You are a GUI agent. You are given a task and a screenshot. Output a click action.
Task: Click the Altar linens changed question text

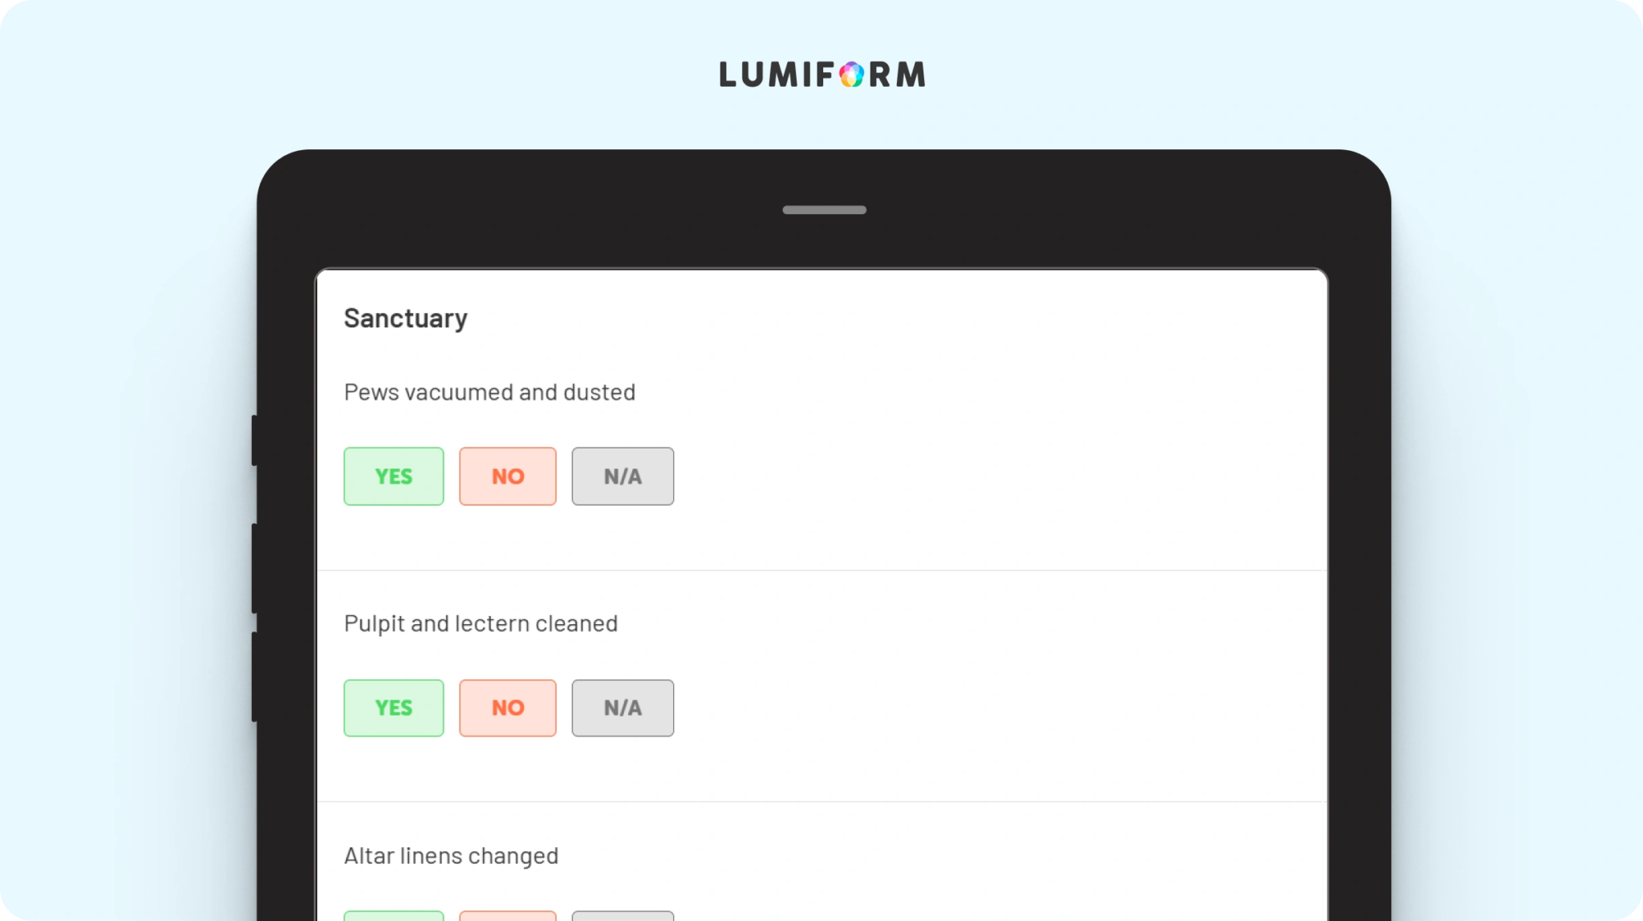[x=451, y=856]
